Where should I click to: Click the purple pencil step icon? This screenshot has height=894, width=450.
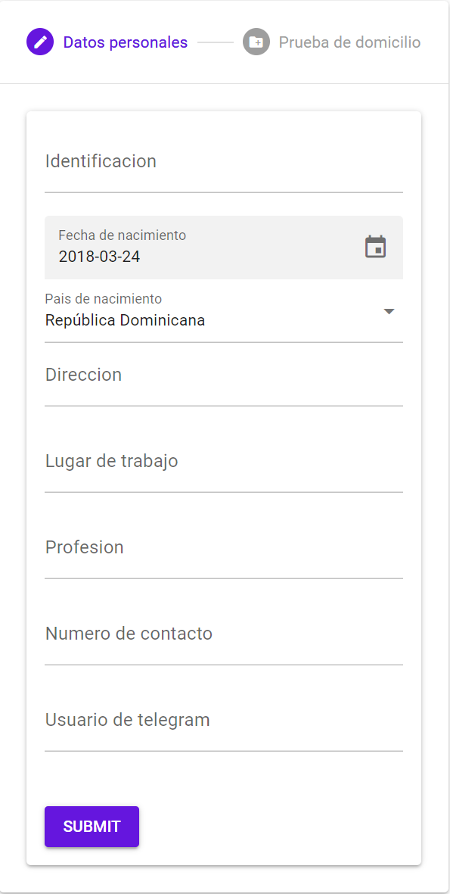(40, 42)
